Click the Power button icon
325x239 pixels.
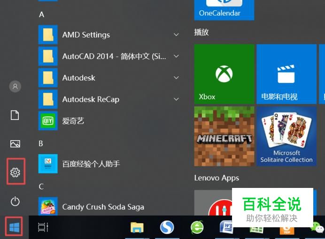click(15, 201)
